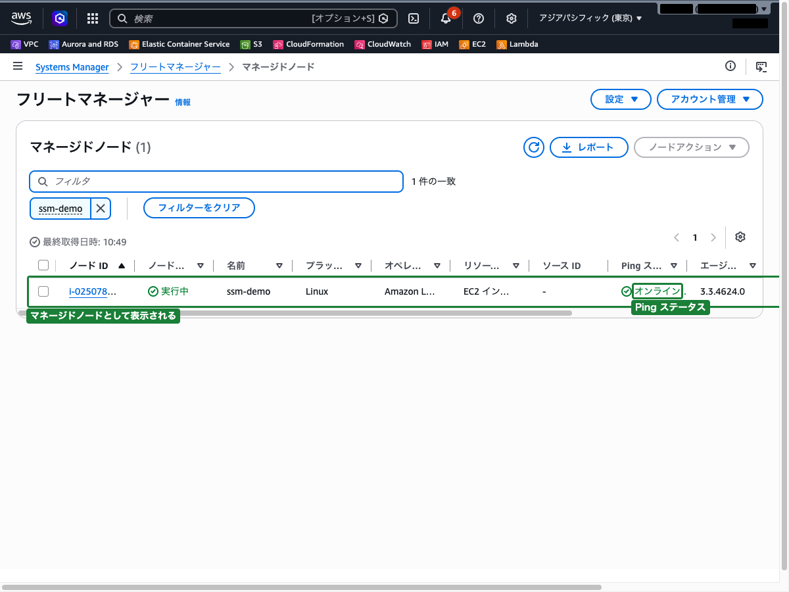789x592 pixels.
Task: Click the ssm-demo name cell
Action: pyautogui.click(x=249, y=291)
